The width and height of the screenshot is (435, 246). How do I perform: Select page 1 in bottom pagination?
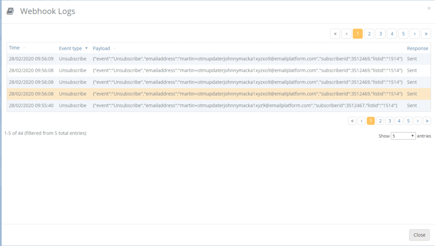(370, 121)
